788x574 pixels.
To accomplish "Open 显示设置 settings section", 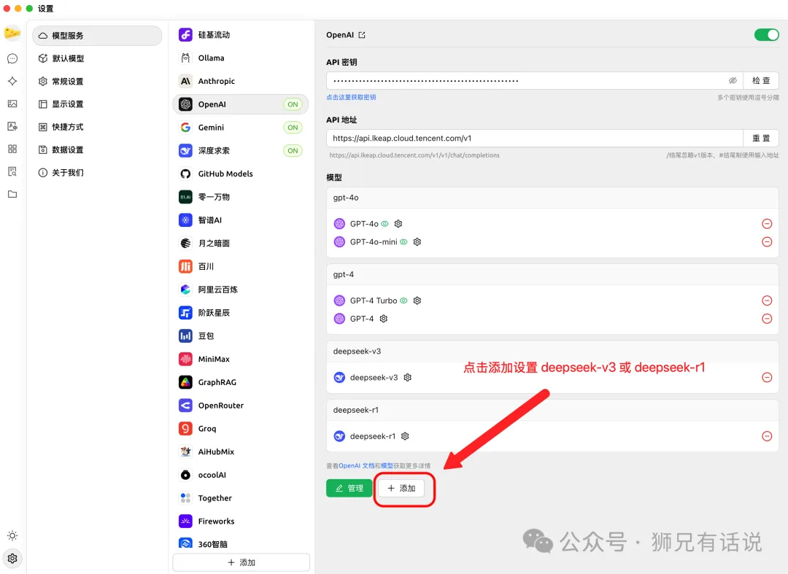I will pos(97,104).
